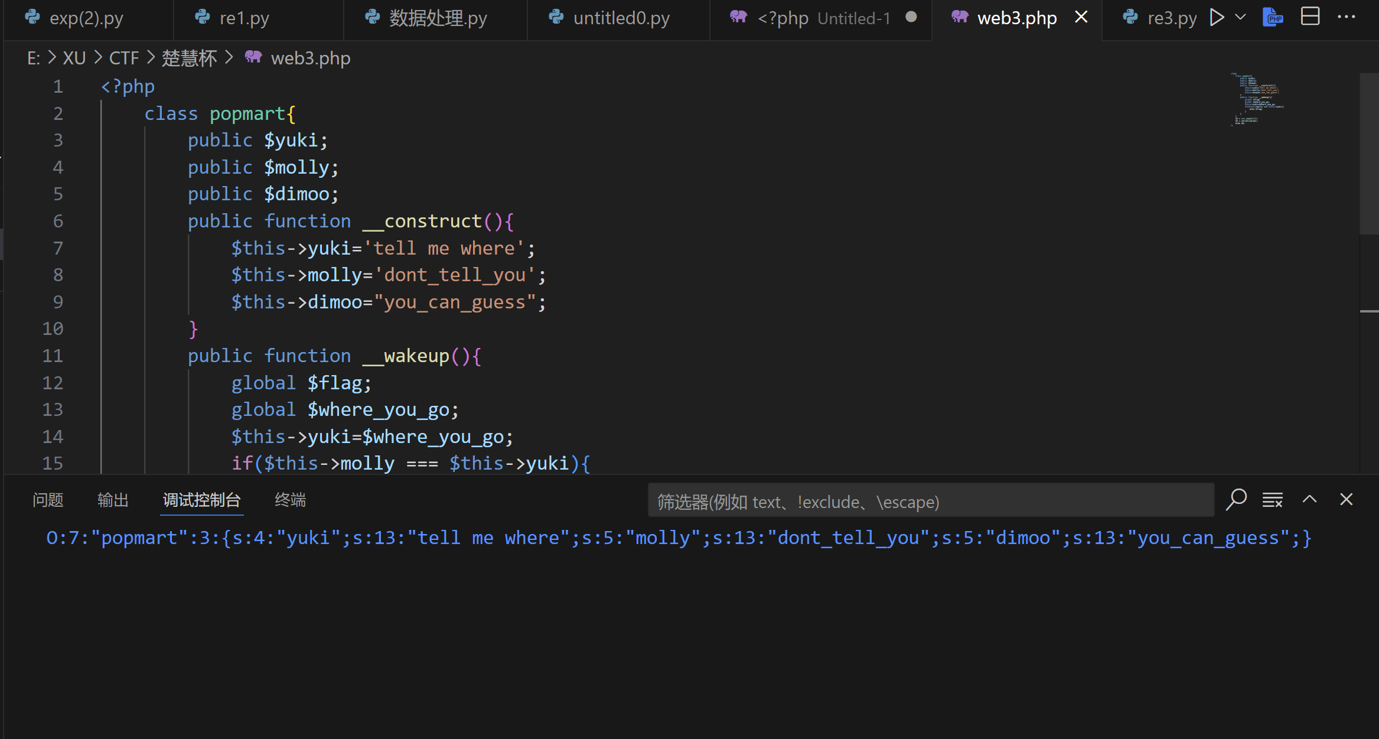Click the opening <?php tag

[128, 86]
